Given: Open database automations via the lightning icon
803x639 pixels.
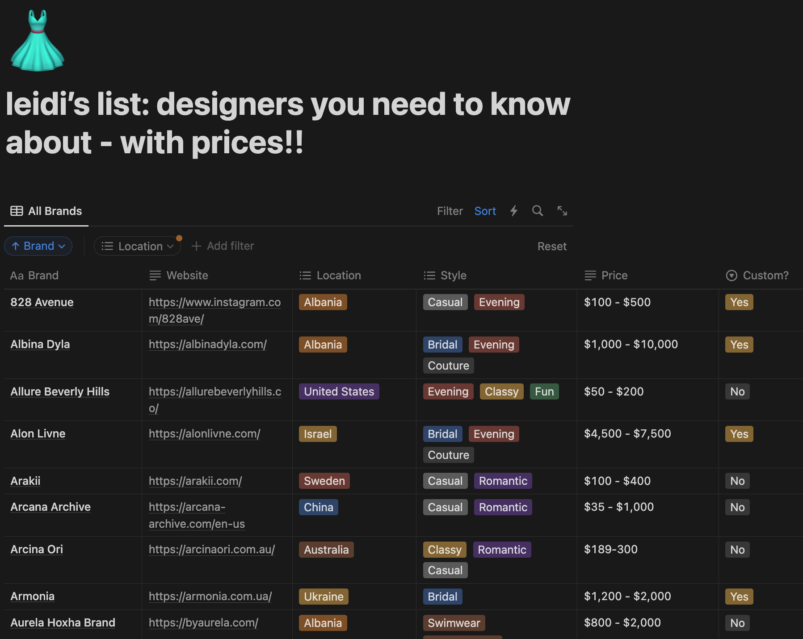Looking at the screenshot, I should 514,210.
